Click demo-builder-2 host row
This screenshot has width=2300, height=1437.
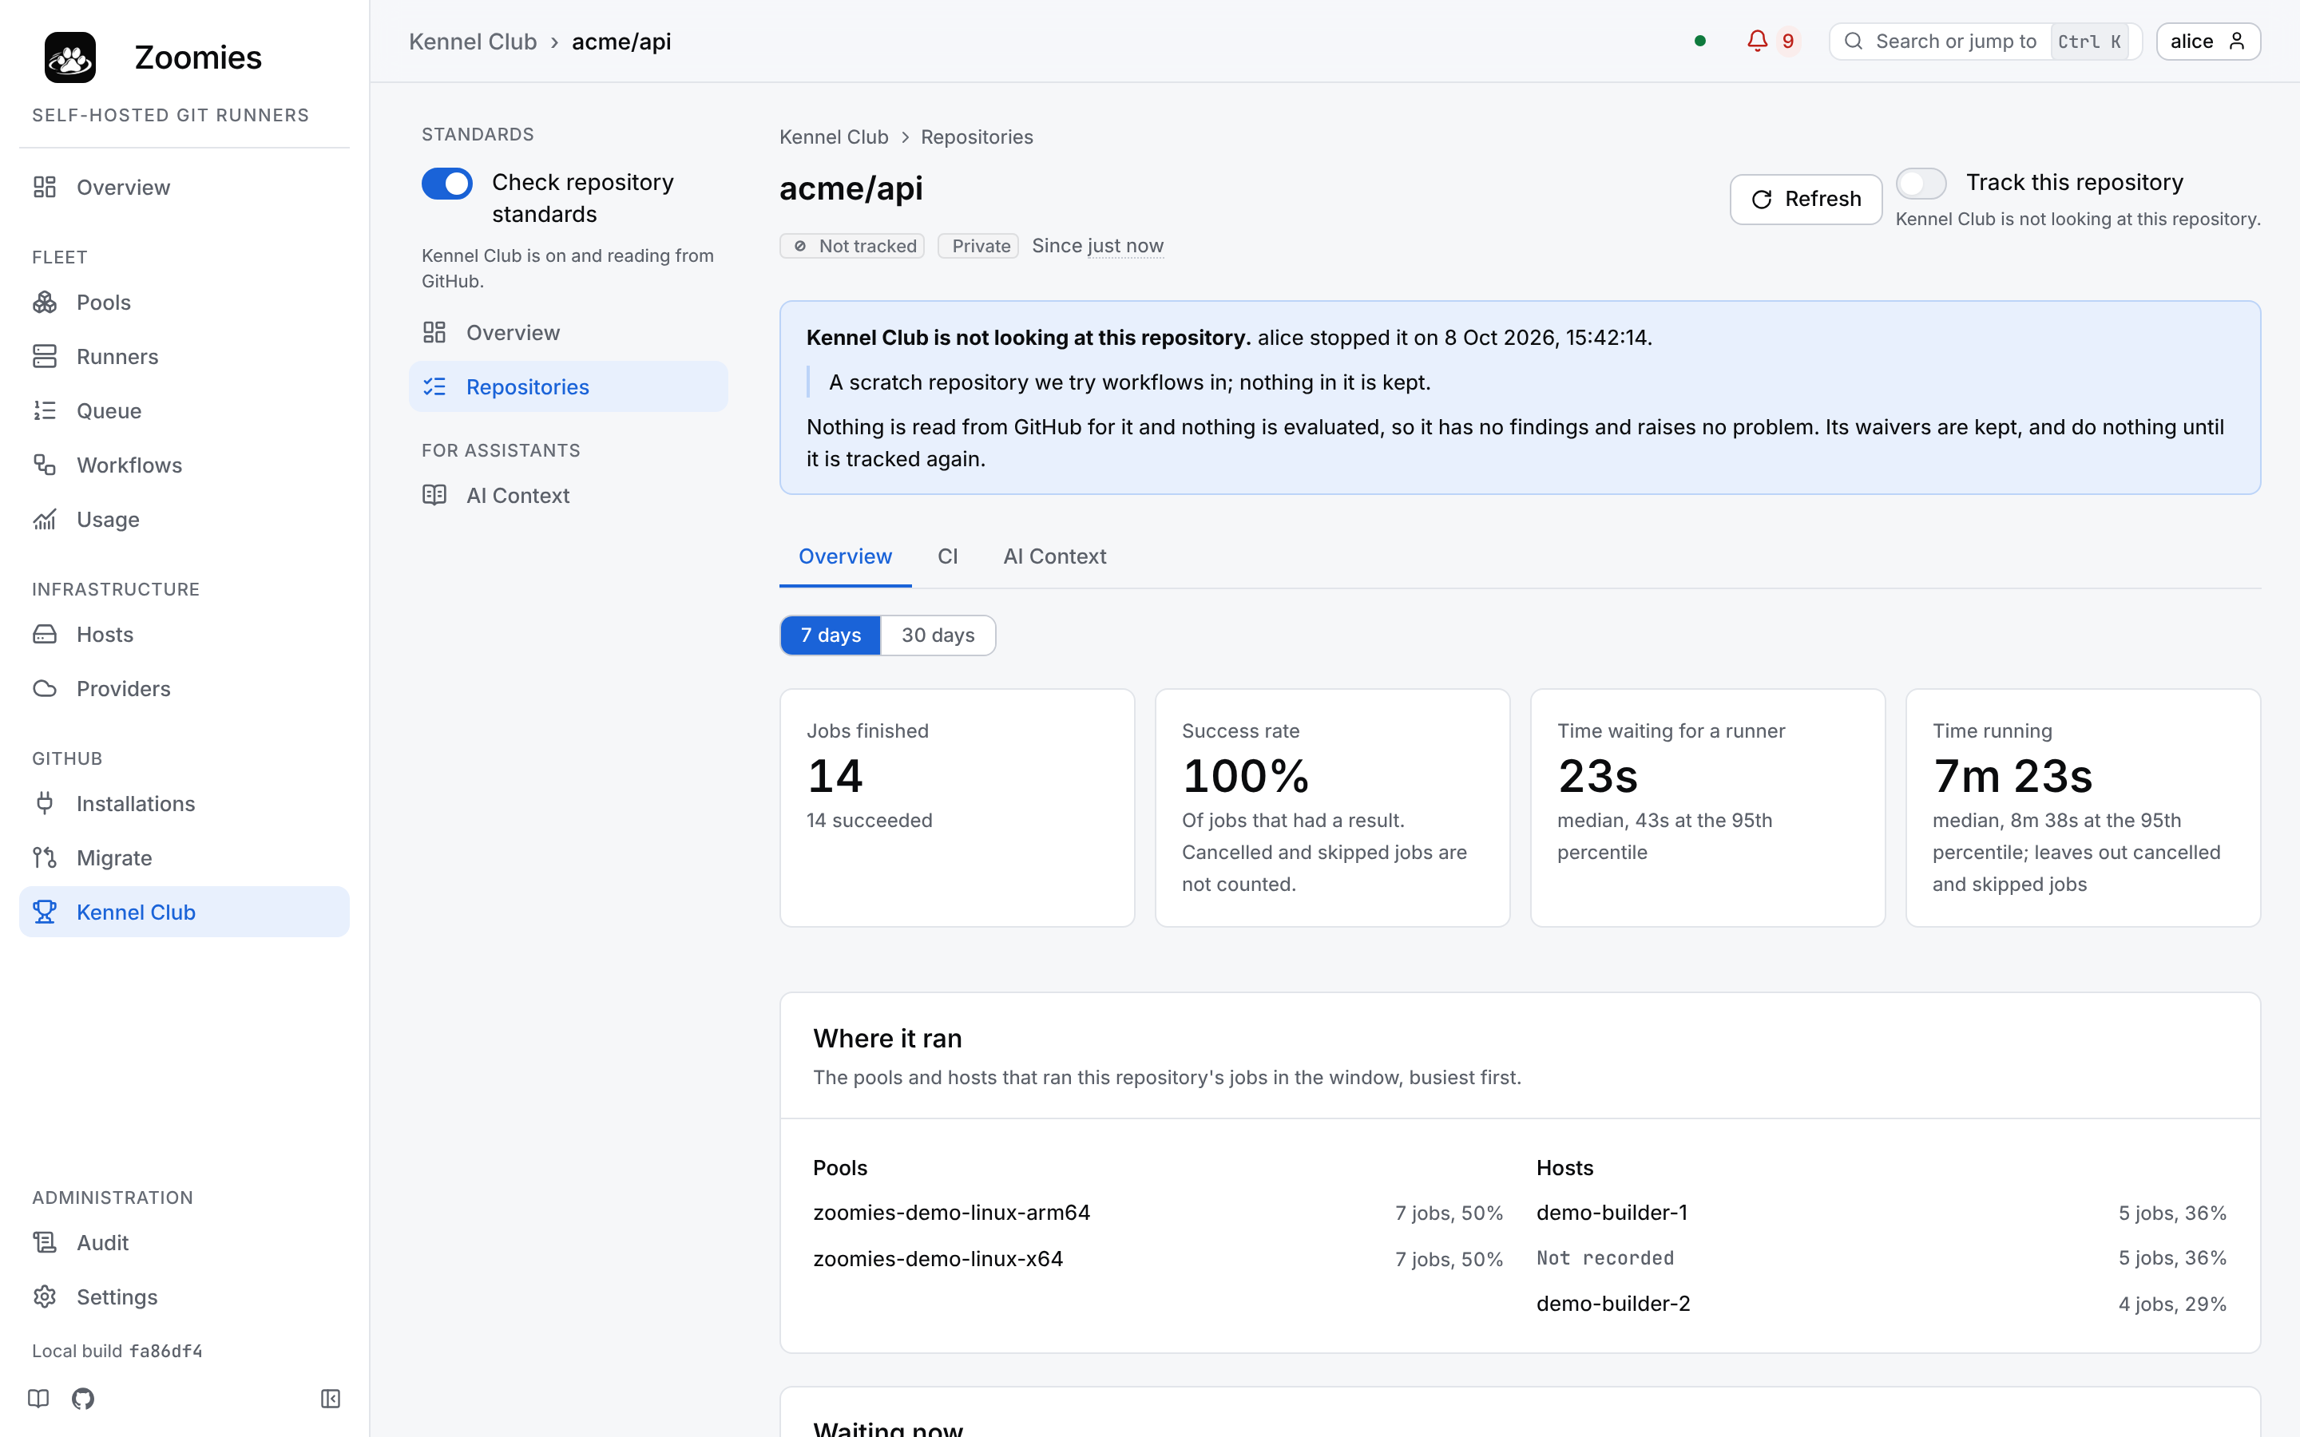tap(1881, 1303)
